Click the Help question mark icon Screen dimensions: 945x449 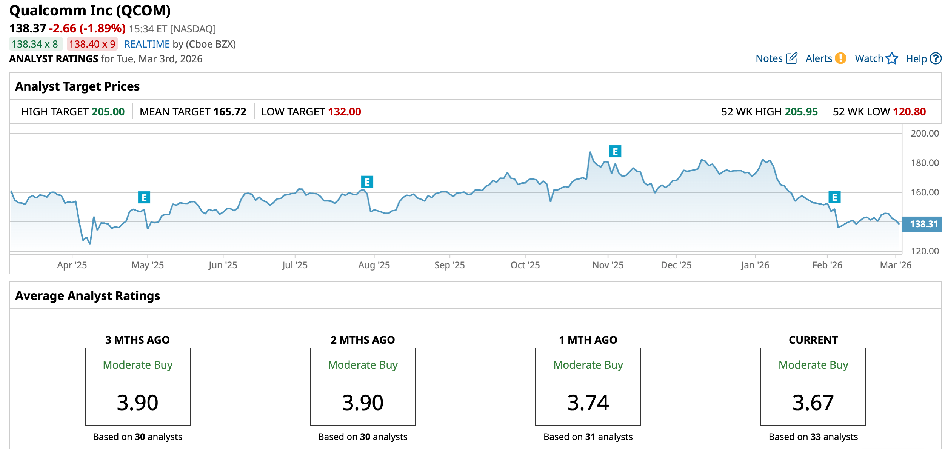(935, 58)
